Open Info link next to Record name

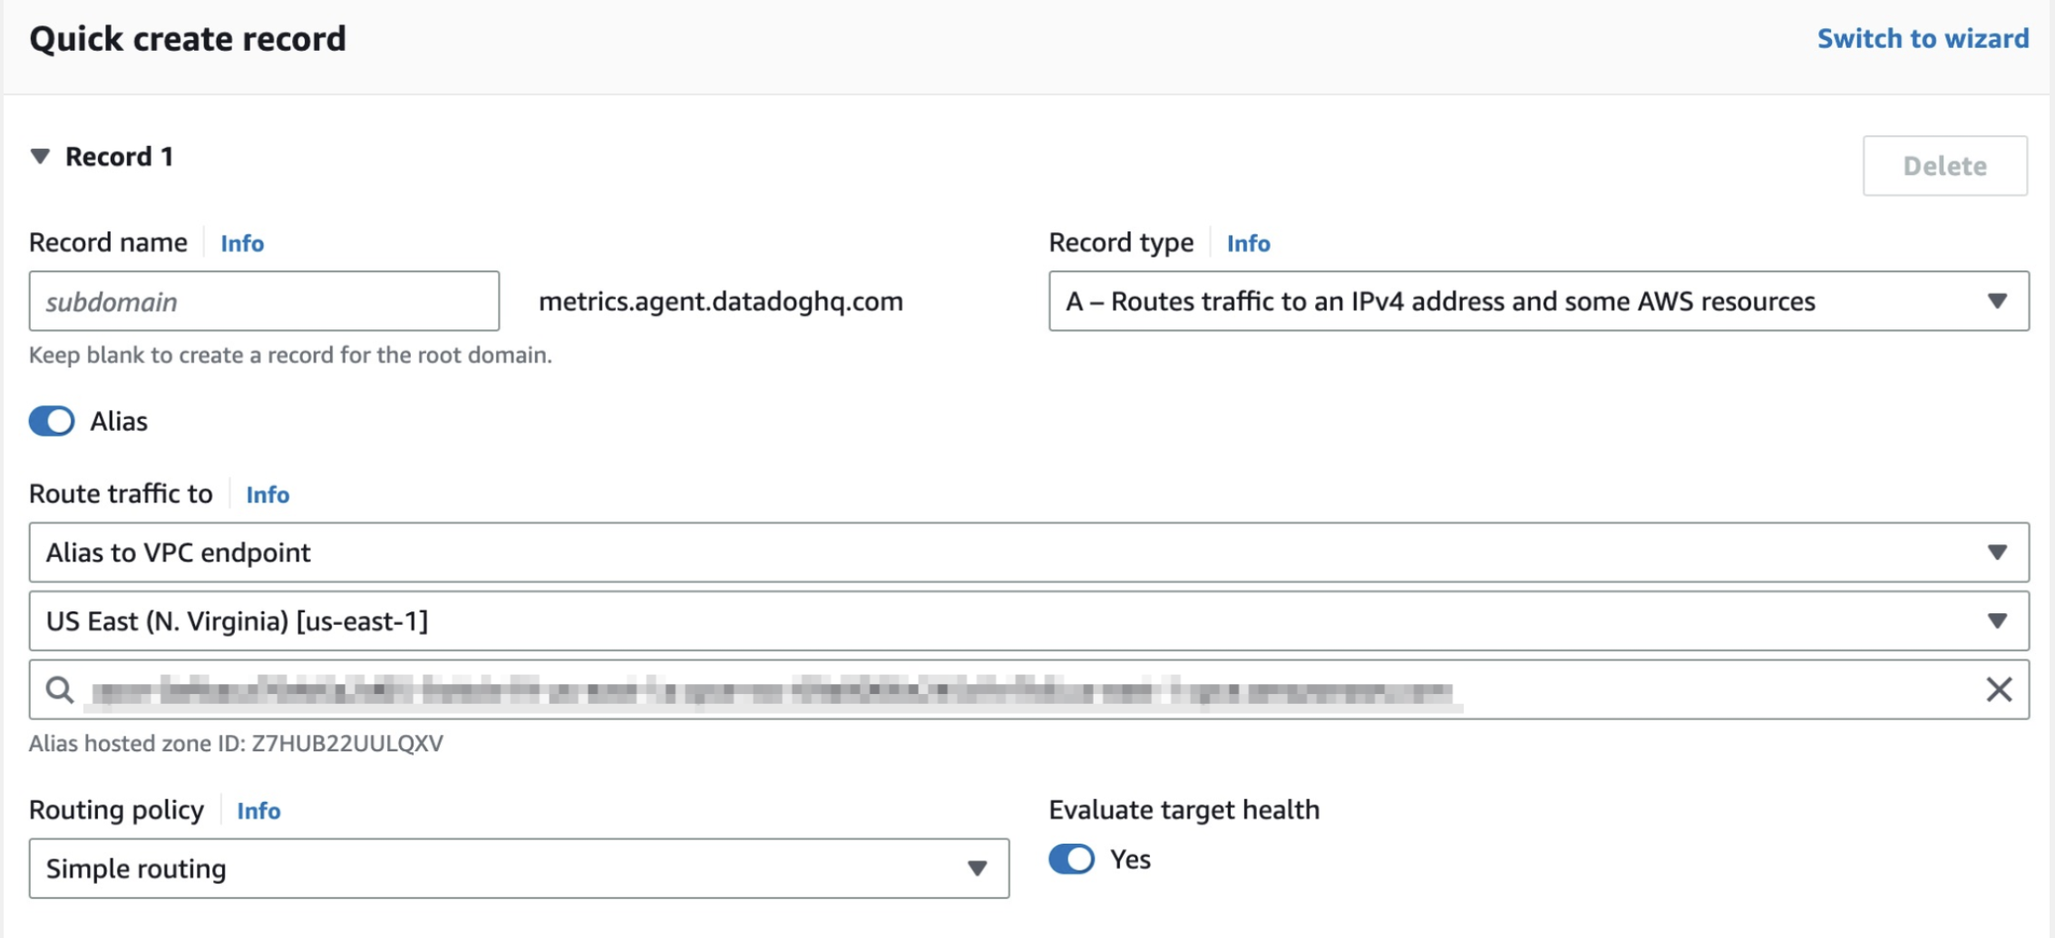(242, 243)
